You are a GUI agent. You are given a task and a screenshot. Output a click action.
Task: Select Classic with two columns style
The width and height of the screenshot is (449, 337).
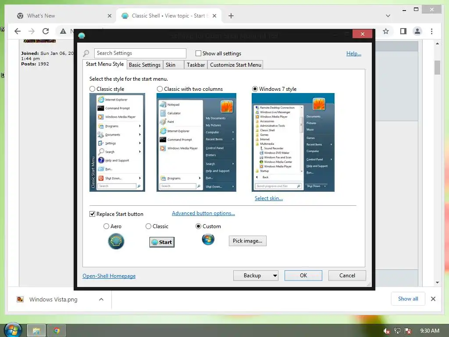click(x=160, y=89)
